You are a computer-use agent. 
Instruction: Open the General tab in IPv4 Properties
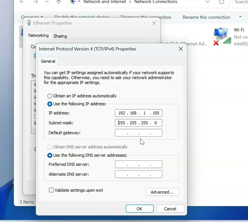click(x=48, y=61)
